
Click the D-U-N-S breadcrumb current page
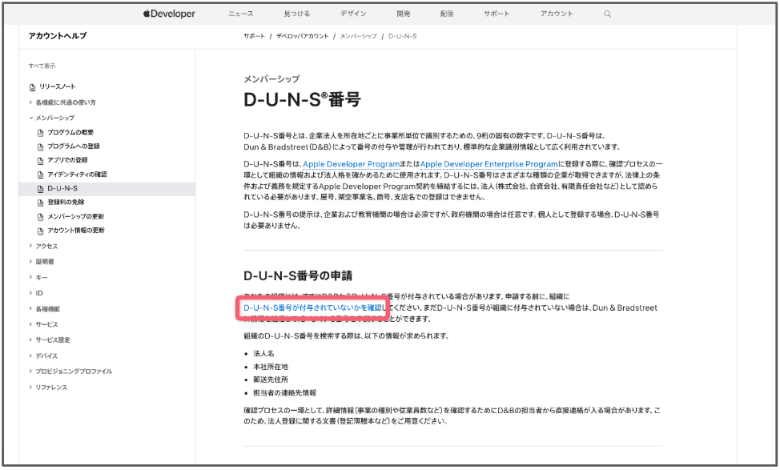(x=403, y=36)
